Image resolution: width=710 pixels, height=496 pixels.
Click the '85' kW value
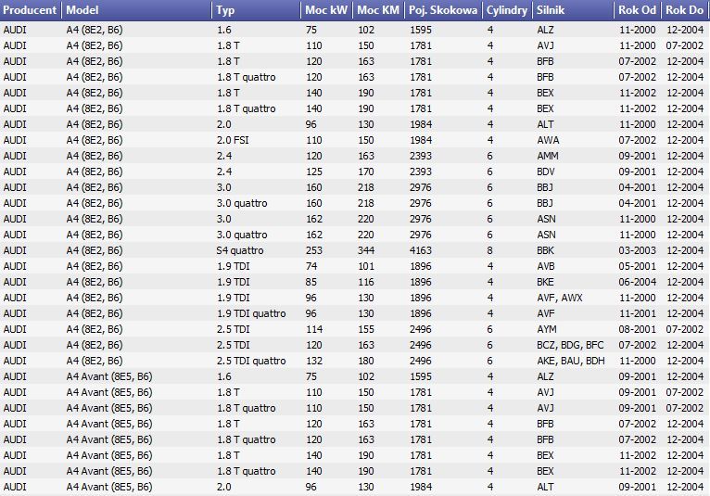(x=311, y=282)
